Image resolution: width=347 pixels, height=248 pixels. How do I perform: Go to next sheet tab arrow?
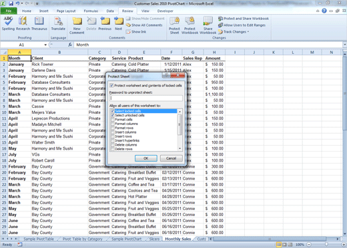pos(12,239)
